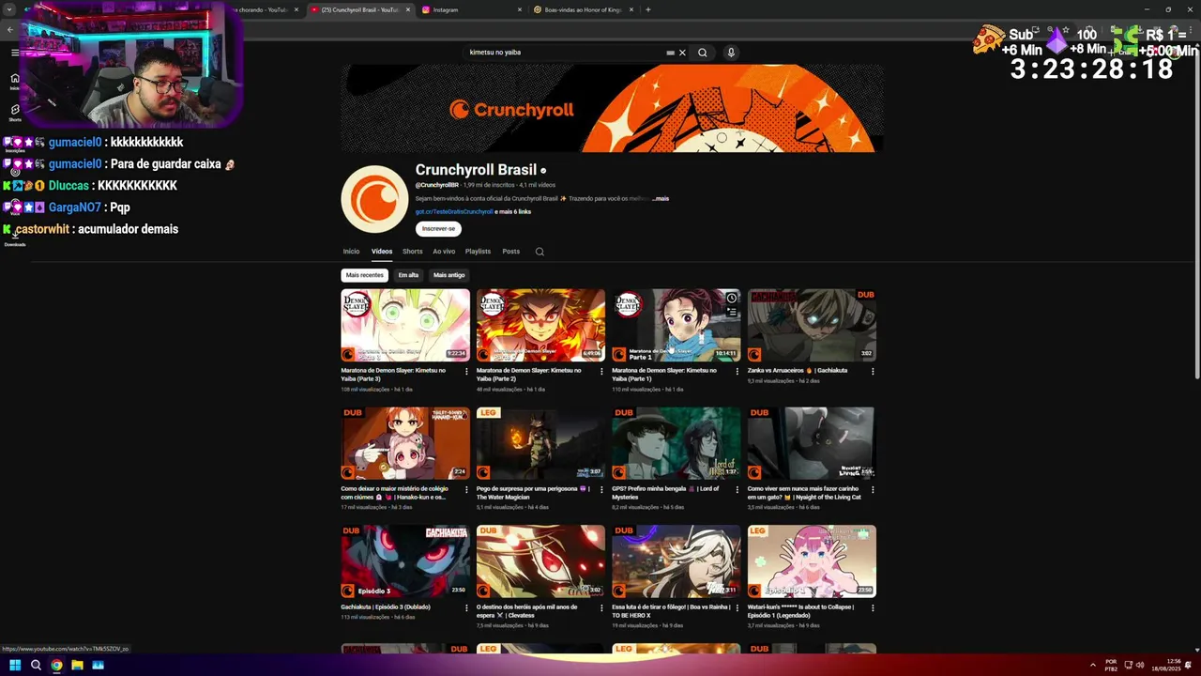Expand channel description with '...mais'
This screenshot has height=676, width=1201.
coord(661,199)
